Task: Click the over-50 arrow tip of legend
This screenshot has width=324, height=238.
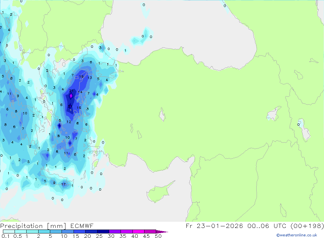Action: (162, 232)
